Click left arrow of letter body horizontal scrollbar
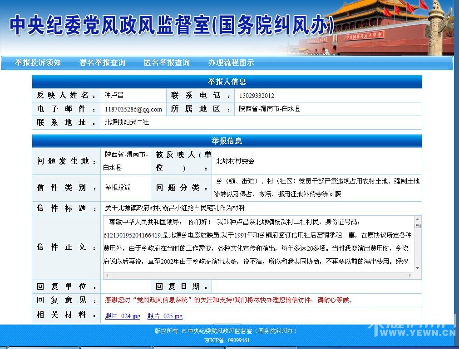 click(x=107, y=275)
